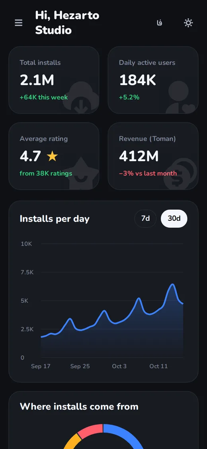Open the hamburger menu

pyautogui.click(x=19, y=23)
